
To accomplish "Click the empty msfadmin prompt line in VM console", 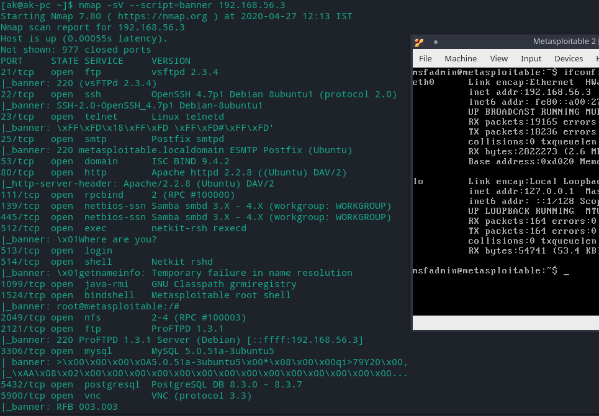I will pyautogui.click(x=491, y=270).
